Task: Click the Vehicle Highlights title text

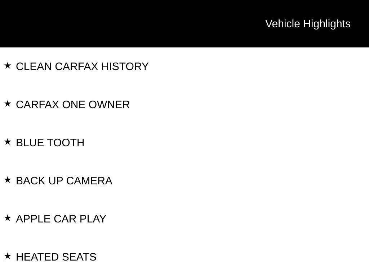Action: [308, 24]
